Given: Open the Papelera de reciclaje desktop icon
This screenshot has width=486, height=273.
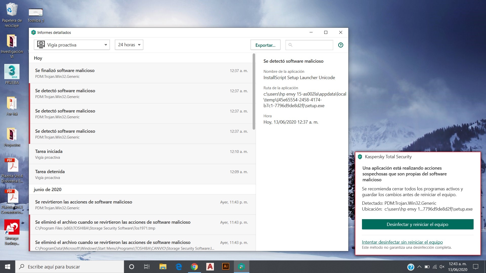Looking at the screenshot, I should click(12, 15).
